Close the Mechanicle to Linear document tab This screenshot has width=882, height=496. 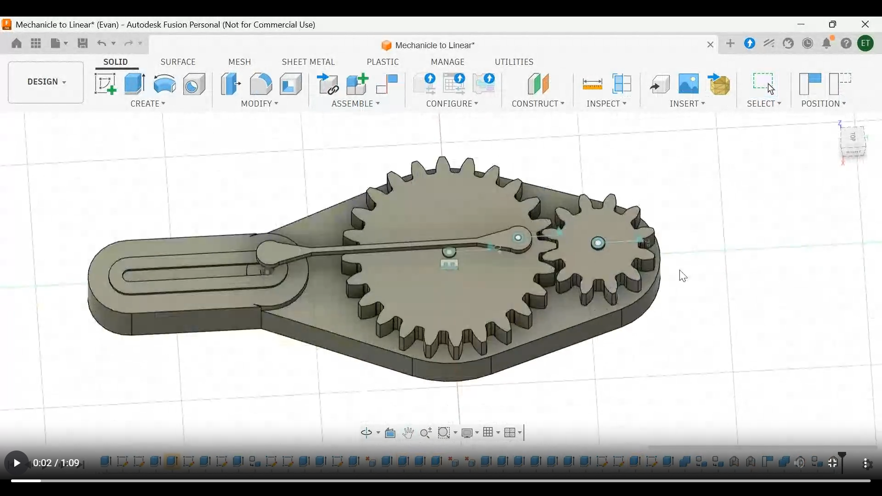[x=711, y=45]
